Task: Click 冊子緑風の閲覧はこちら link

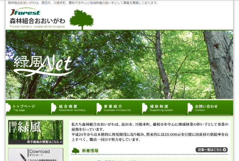Action: (x=44, y=142)
